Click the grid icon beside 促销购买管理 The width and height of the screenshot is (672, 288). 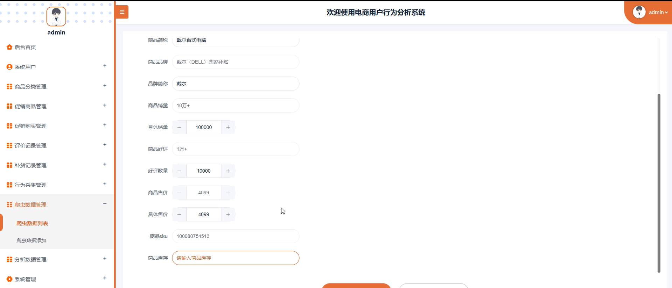point(9,126)
